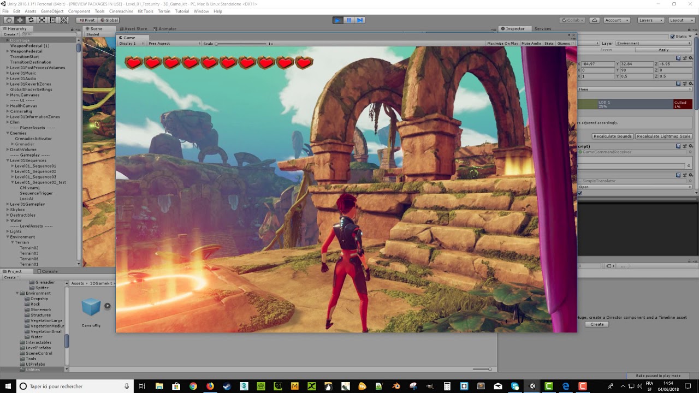Click the Step frame button

[359, 20]
